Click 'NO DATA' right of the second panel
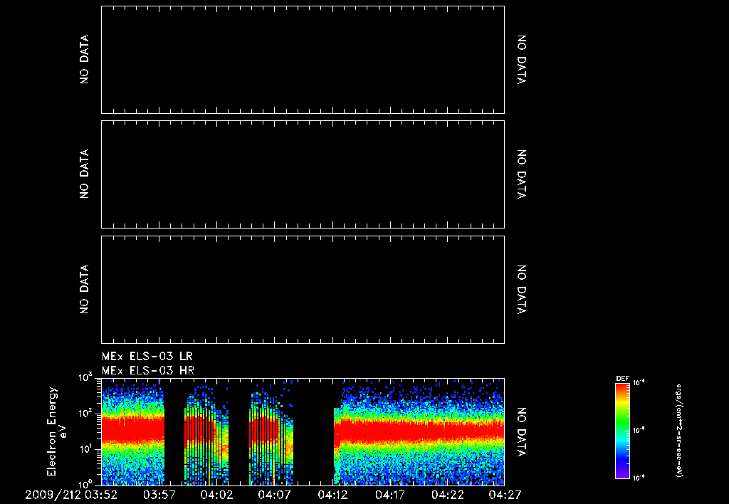The height and width of the screenshot is (504, 729). 522,174
